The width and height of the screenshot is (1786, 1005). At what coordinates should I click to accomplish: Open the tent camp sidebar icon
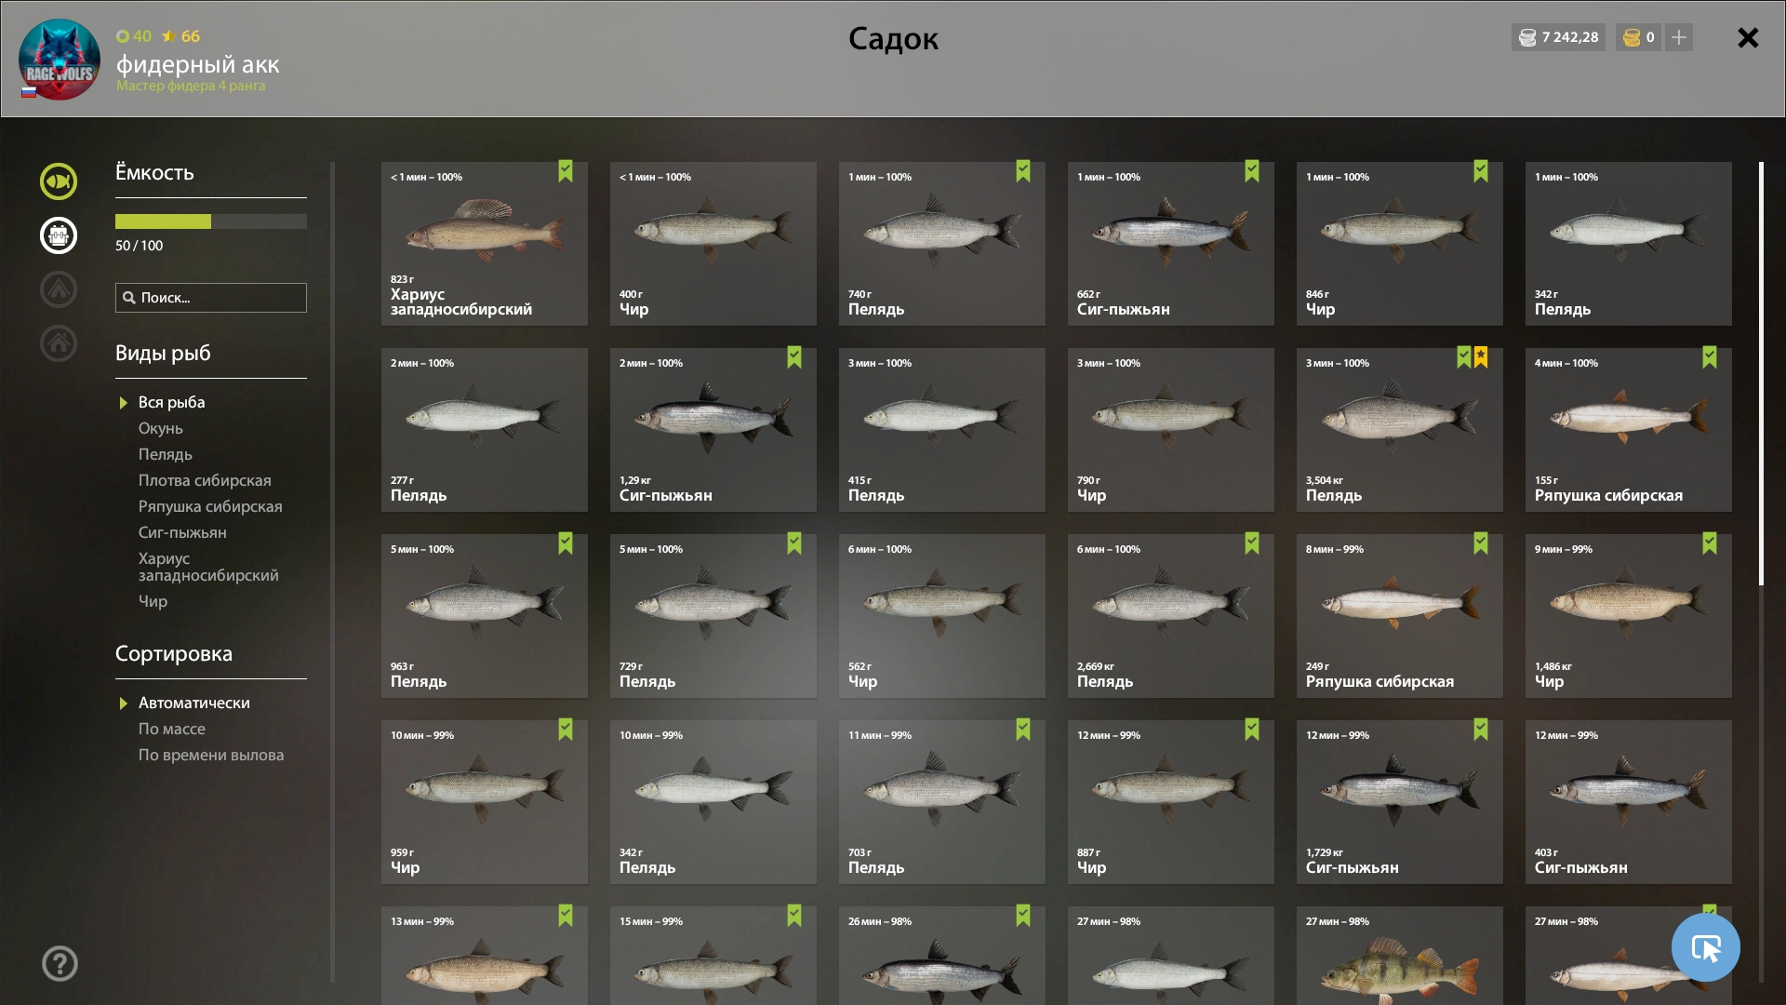(x=59, y=289)
